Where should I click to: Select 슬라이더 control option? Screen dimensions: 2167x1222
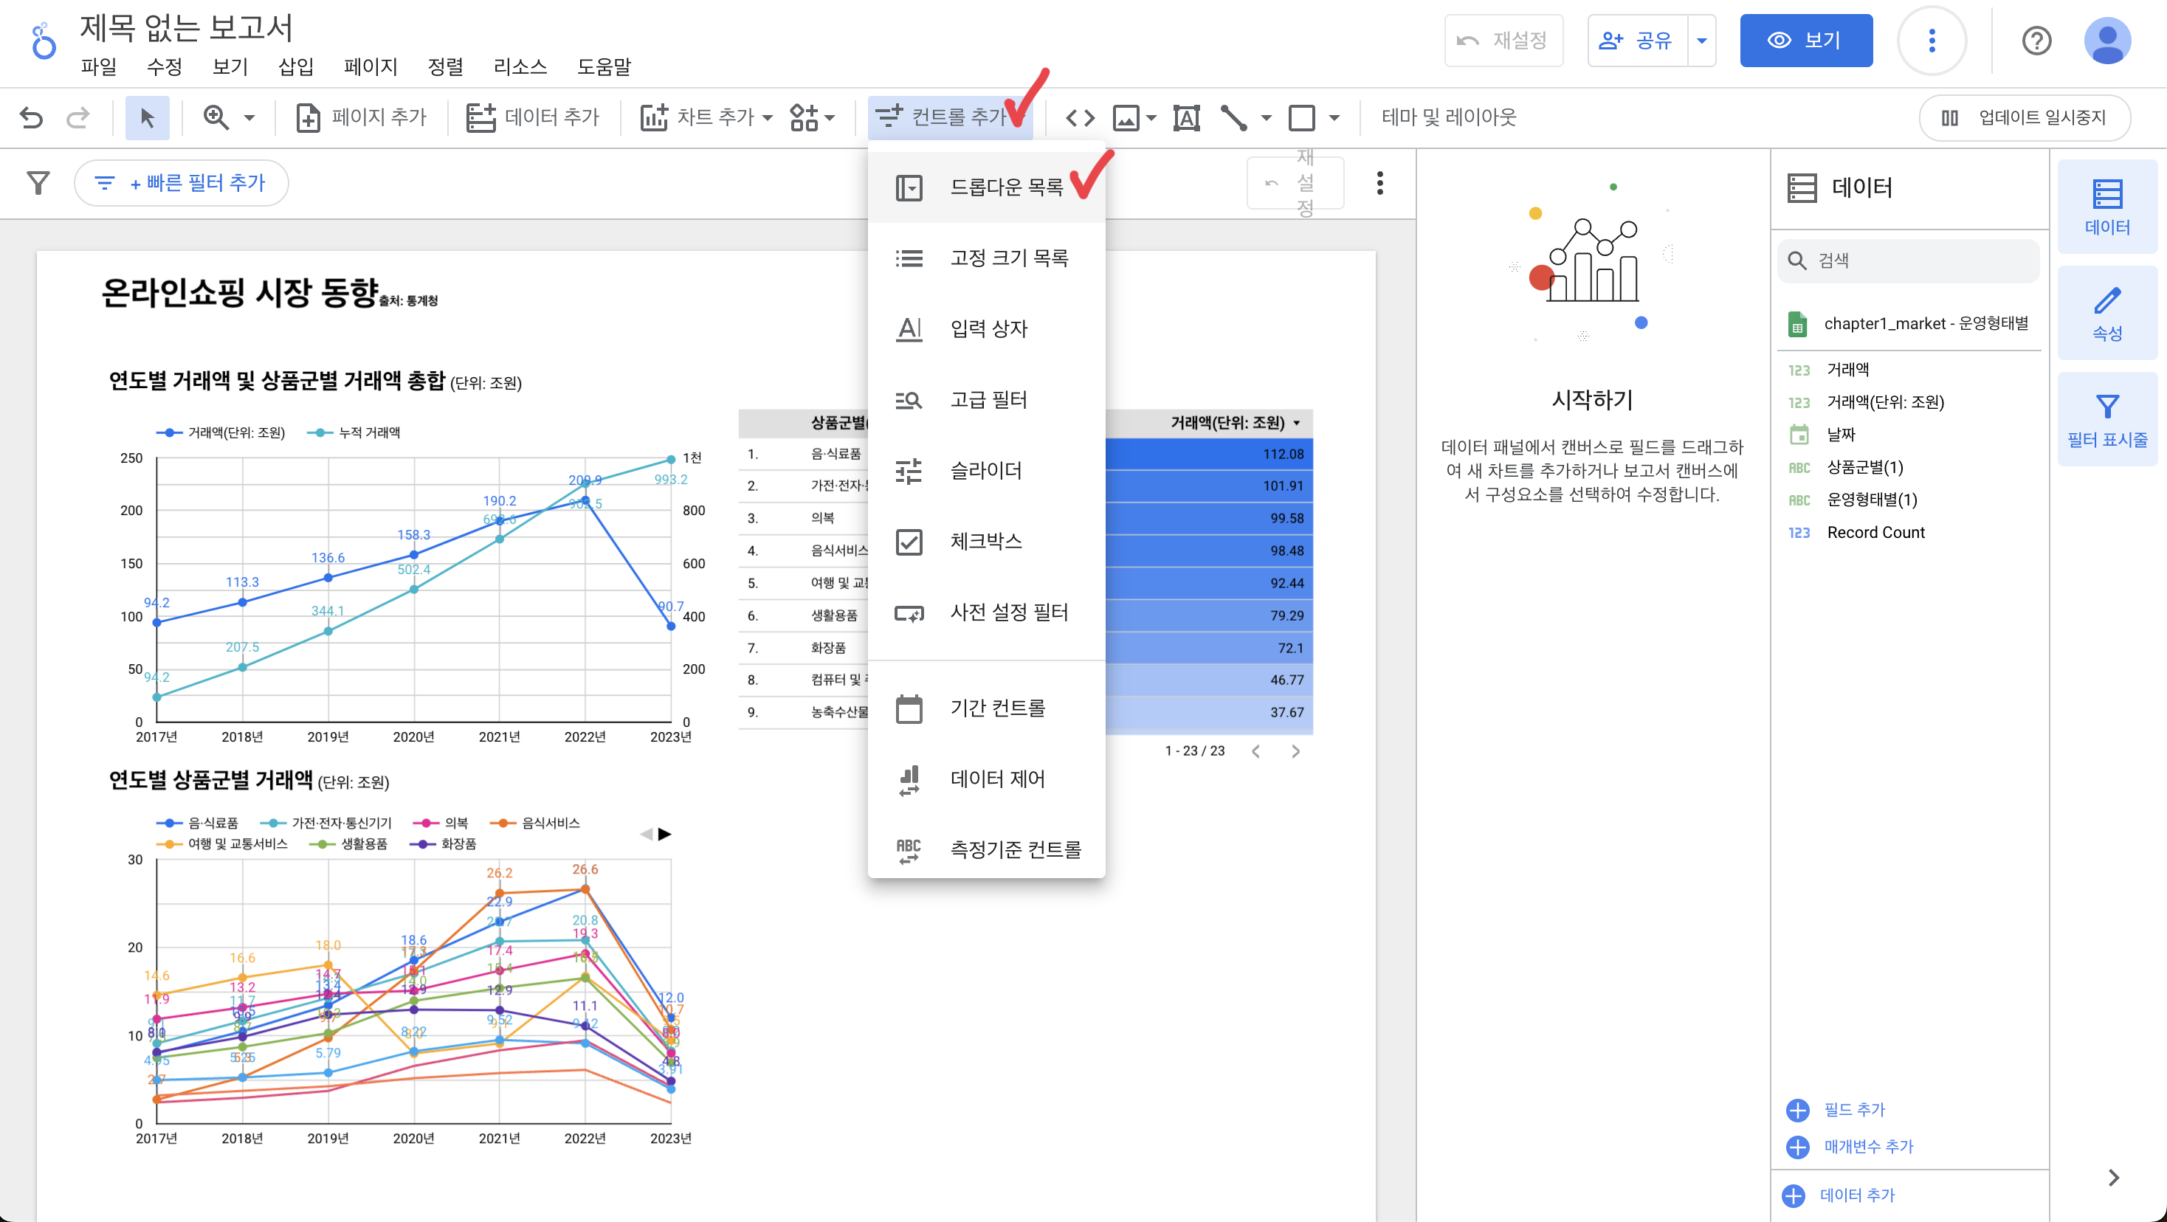point(985,470)
